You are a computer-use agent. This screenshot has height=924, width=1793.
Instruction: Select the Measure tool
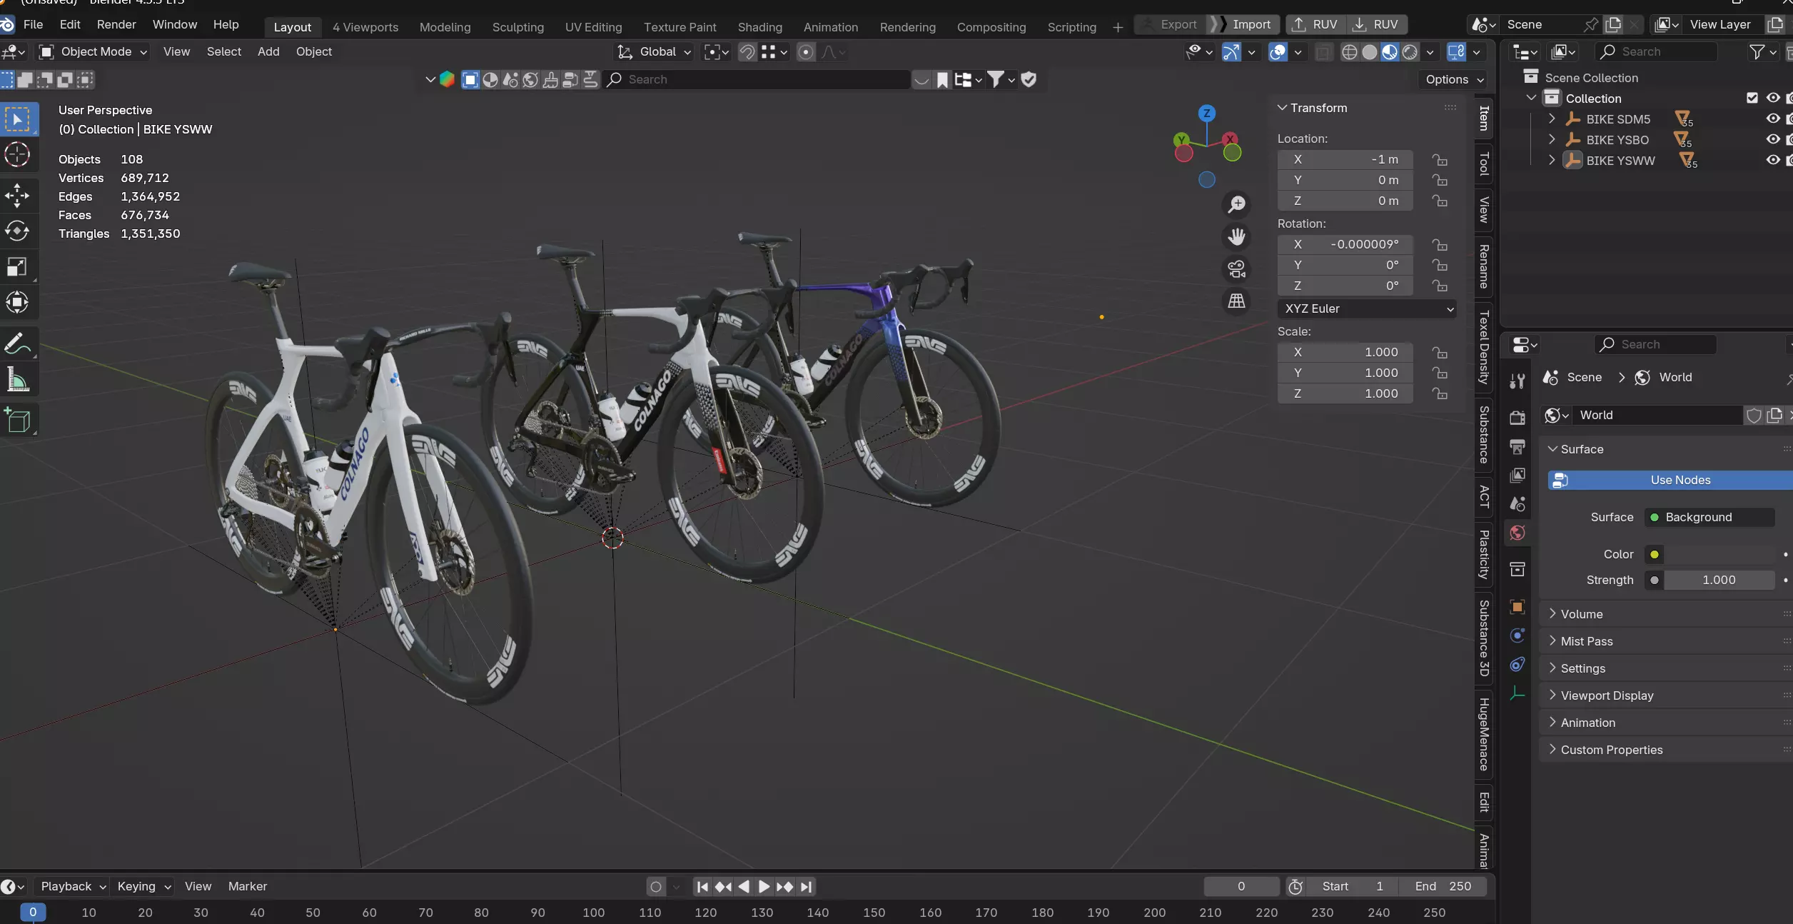[x=17, y=379]
